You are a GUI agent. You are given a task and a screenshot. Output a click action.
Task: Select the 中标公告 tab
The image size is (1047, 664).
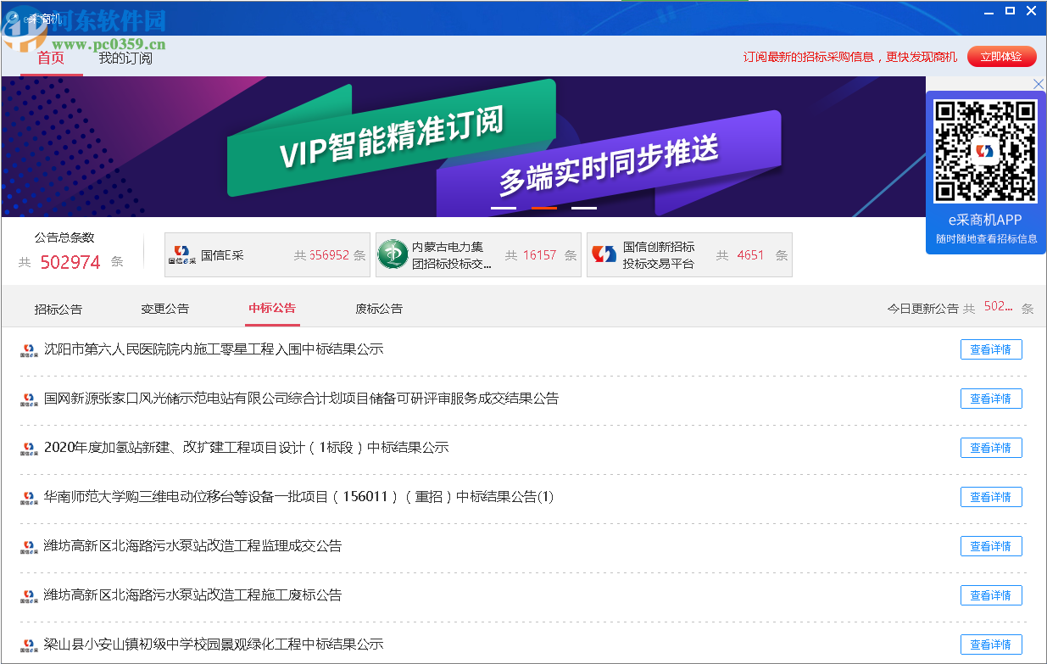[272, 309]
